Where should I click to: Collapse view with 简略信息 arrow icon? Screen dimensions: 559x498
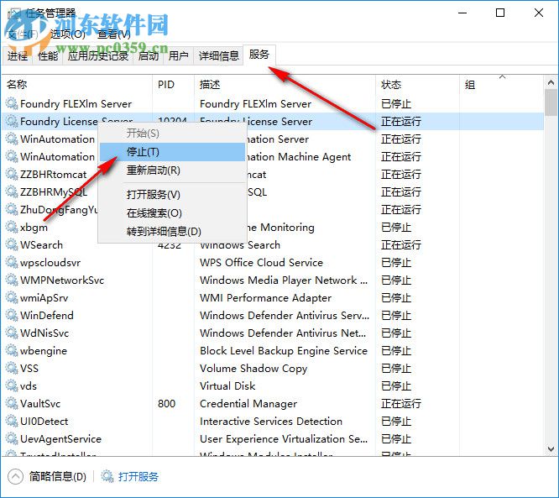tap(15, 476)
